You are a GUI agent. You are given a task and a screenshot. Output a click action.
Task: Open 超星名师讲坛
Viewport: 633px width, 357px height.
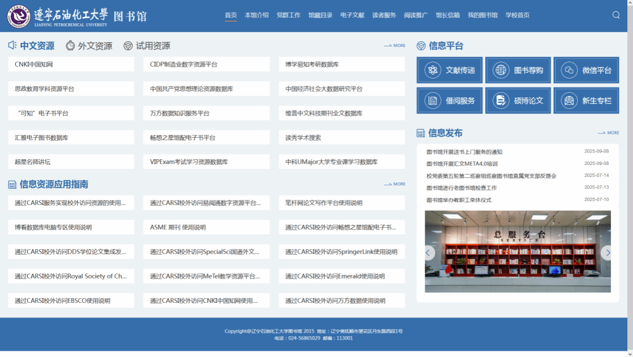tap(71, 162)
